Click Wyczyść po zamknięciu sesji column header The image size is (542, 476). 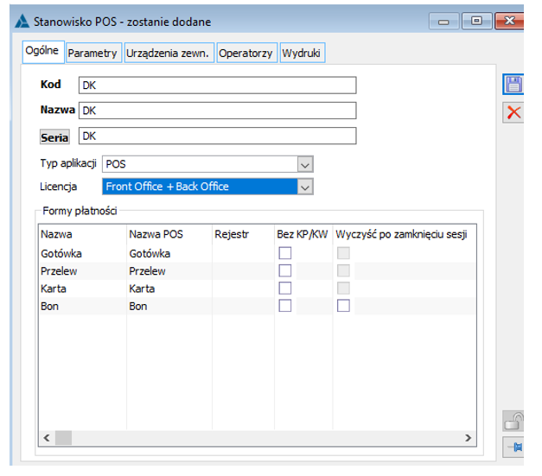(404, 234)
